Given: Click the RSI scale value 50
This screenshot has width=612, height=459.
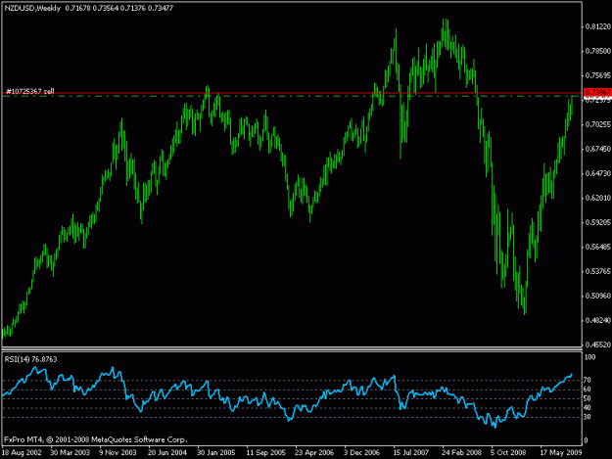Looking at the screenshot, I should click(587, 398).
